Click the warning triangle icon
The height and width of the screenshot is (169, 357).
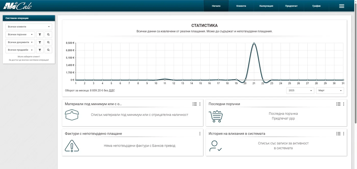pyautogui.click(x=72, y=146)
